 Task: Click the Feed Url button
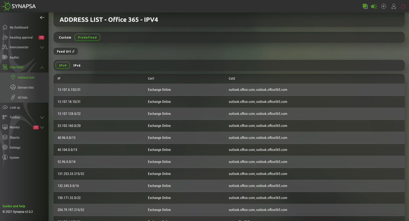[66, 51]
